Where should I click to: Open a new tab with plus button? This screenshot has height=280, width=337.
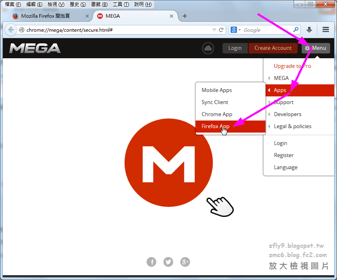tap(185, 16)
